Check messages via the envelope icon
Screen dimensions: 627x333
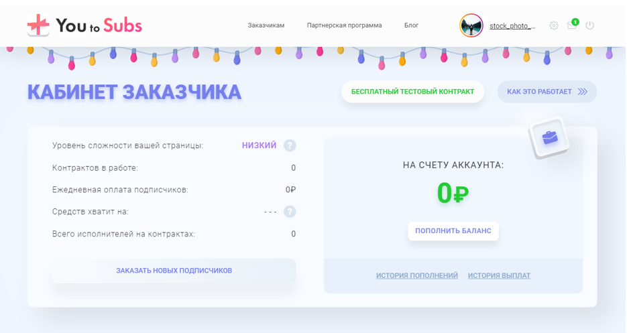572,25
